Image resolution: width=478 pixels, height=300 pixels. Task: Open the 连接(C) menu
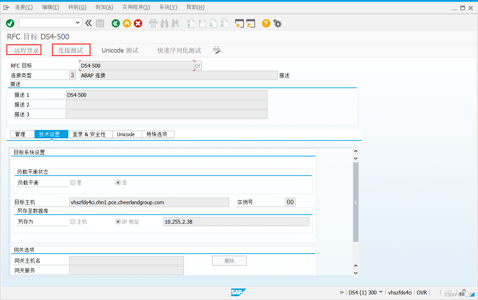[x=24, y=7]
